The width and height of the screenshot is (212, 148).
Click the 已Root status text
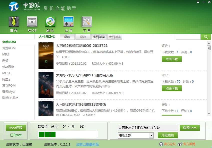click(x=16, y=135)
